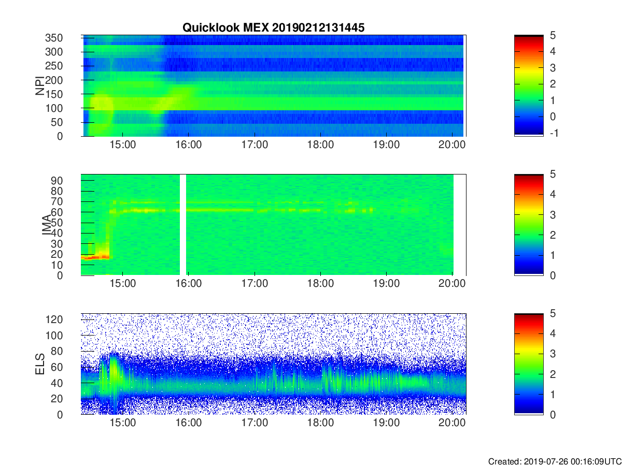Click the ELS panel color bar

coord(529,364)
